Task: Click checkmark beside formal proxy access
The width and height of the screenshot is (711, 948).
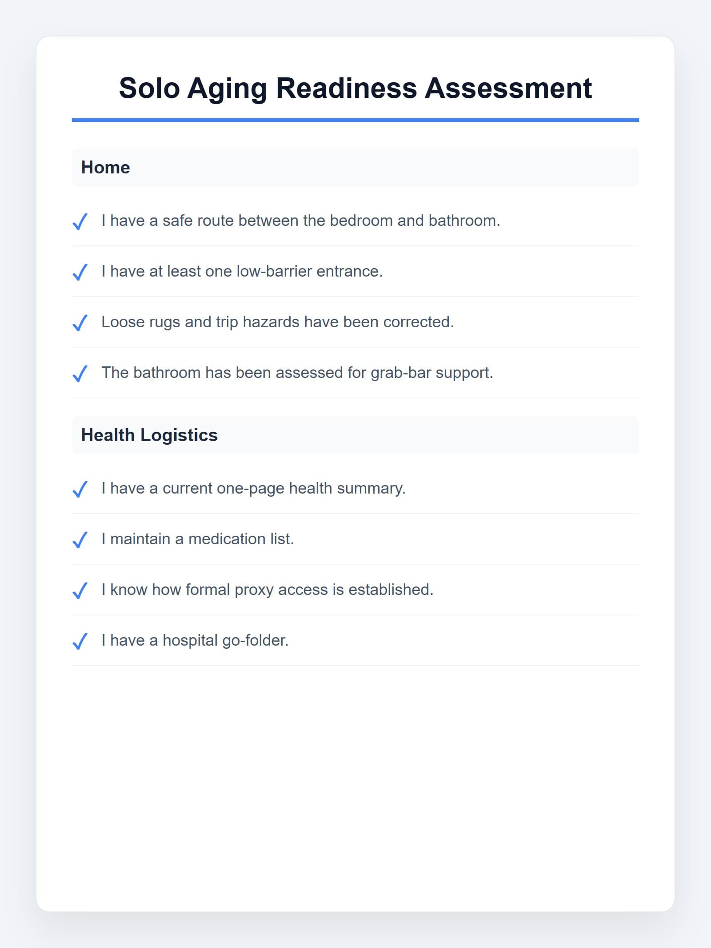Action: [x=80, y=590]
